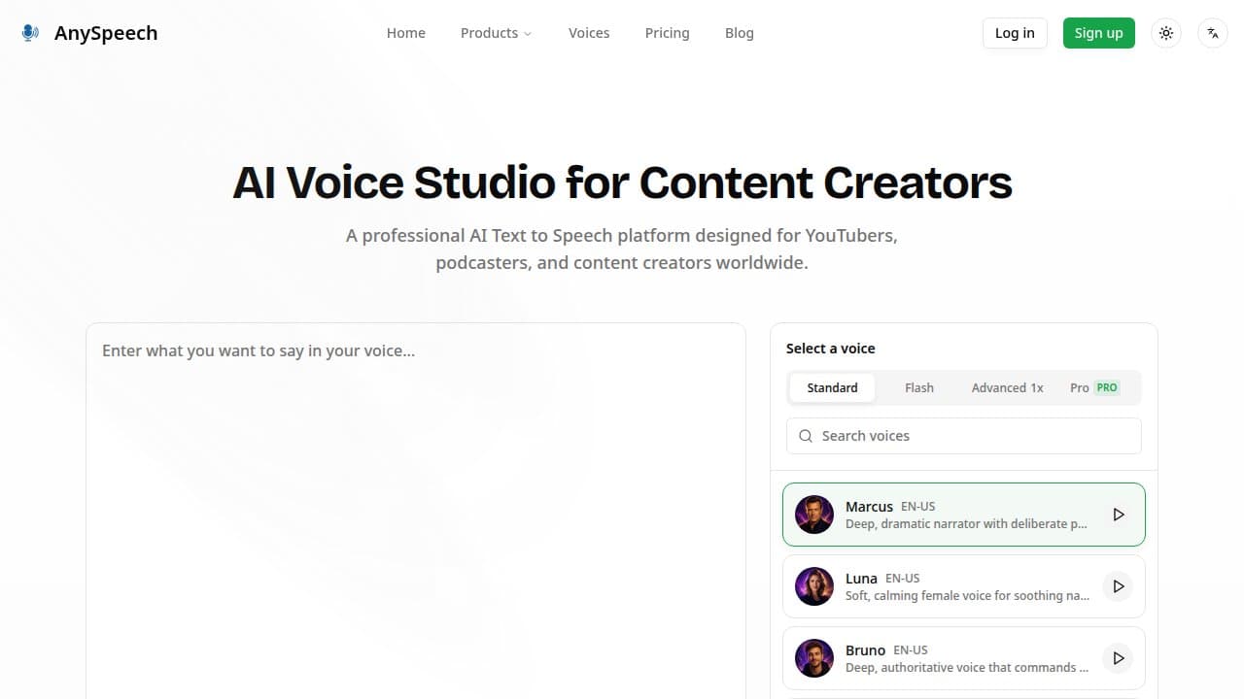Play the Bruno voice preview
This screenshot has height=699, width=1244.
pos(1119,658)
